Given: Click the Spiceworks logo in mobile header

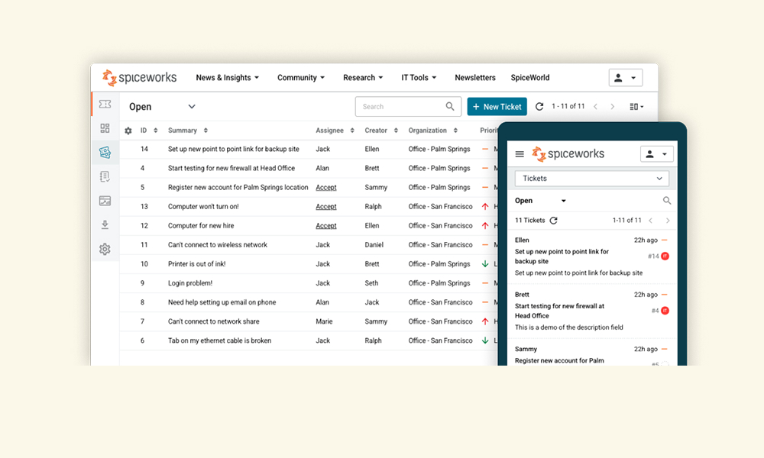Looking at the screenshot, I should tap(568, 153).
